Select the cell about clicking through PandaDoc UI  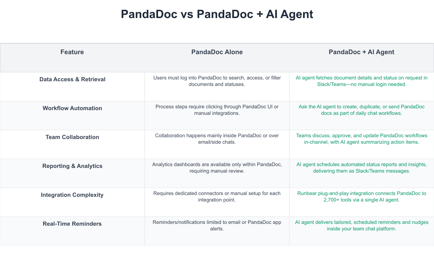[x=217, y=110]
